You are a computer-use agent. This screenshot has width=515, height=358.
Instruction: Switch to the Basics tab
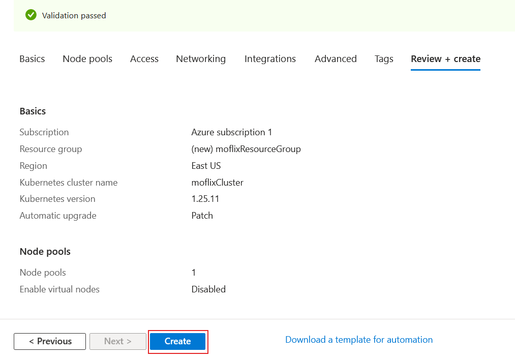pos(32,58)
